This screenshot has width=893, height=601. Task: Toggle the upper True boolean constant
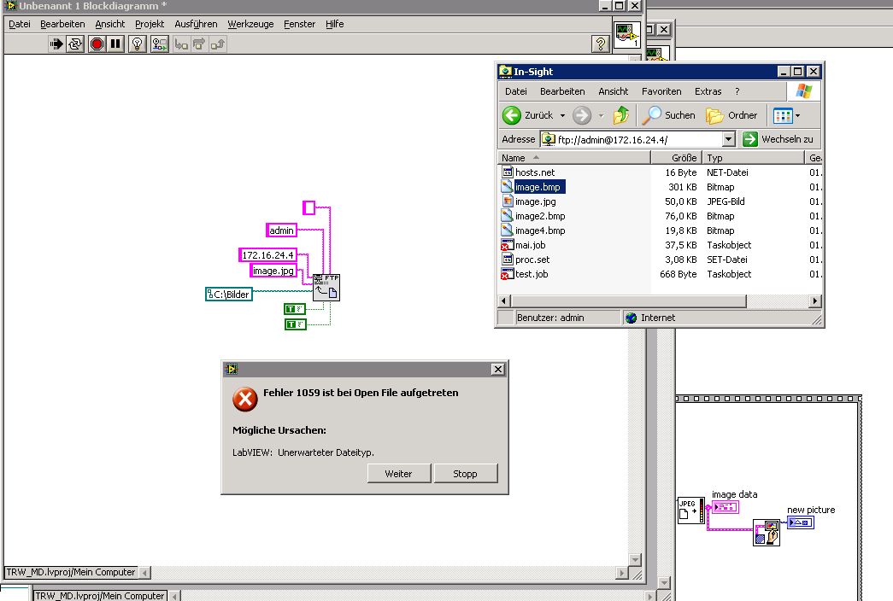coord(295,309)
